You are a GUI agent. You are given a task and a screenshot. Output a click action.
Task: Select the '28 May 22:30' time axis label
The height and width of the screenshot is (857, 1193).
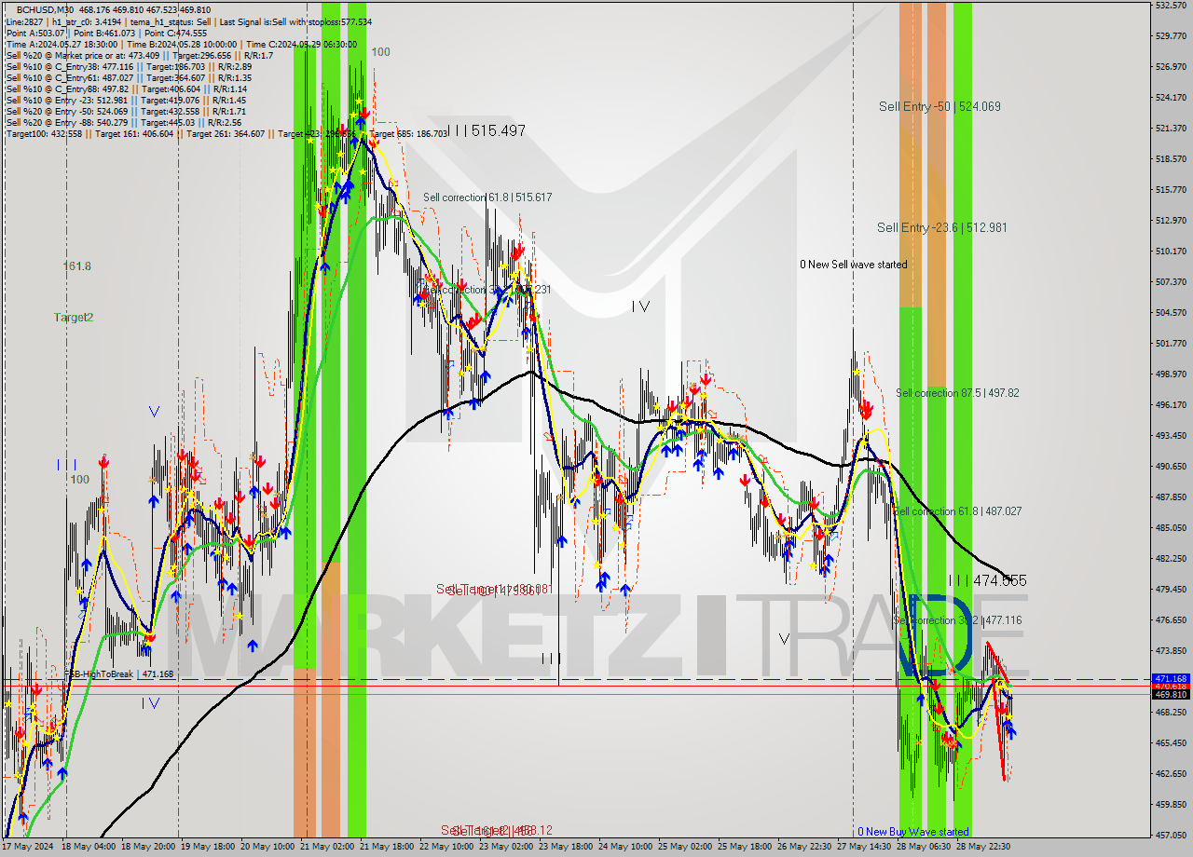985,847
